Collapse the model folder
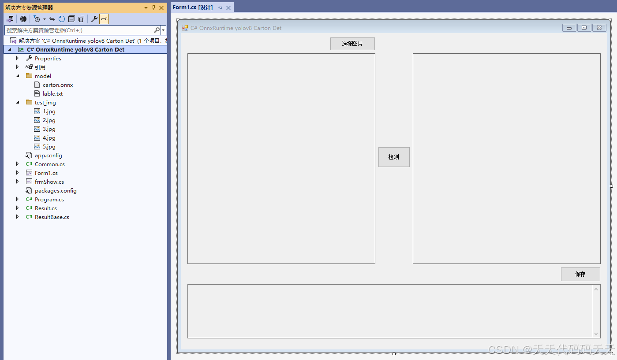Screen dimensions: 617x360 [18, 76]
